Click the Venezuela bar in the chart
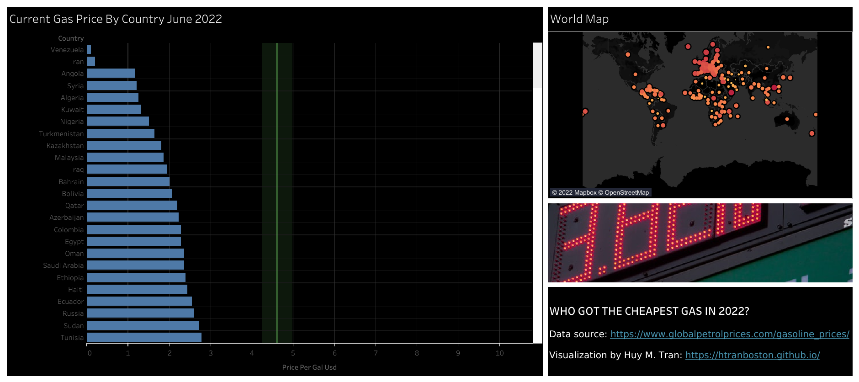 [89, 49]
